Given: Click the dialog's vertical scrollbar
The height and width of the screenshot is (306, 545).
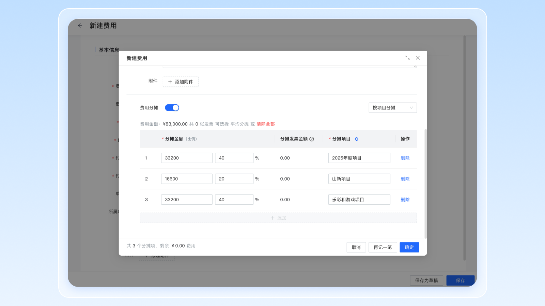Looking at the screenshot, I should point(425,184).
